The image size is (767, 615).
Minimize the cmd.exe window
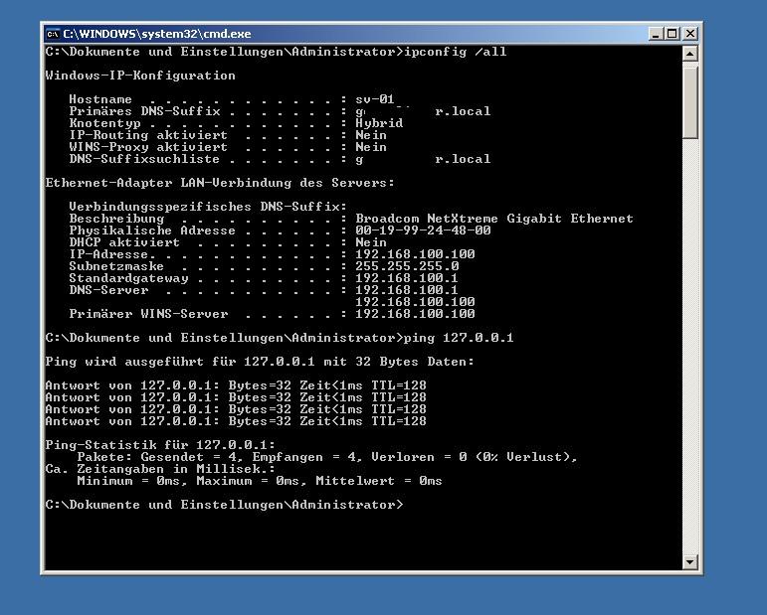click(x=656, y=34)
